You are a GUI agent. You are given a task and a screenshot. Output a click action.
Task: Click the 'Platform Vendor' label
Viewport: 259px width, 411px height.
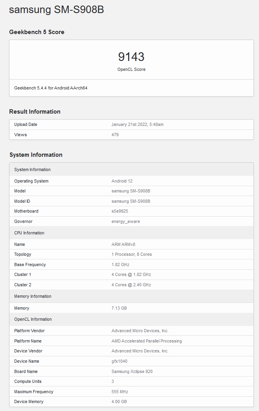[x=29, y=331]
